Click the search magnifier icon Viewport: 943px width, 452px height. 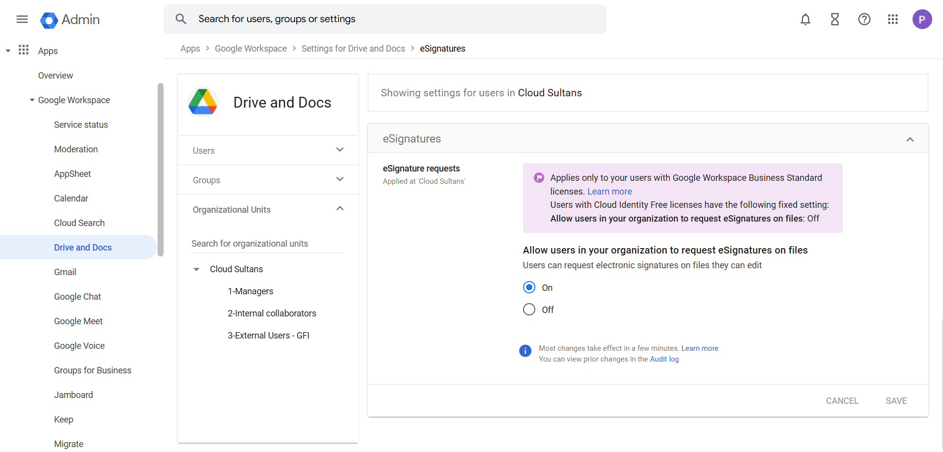[181, 19]
